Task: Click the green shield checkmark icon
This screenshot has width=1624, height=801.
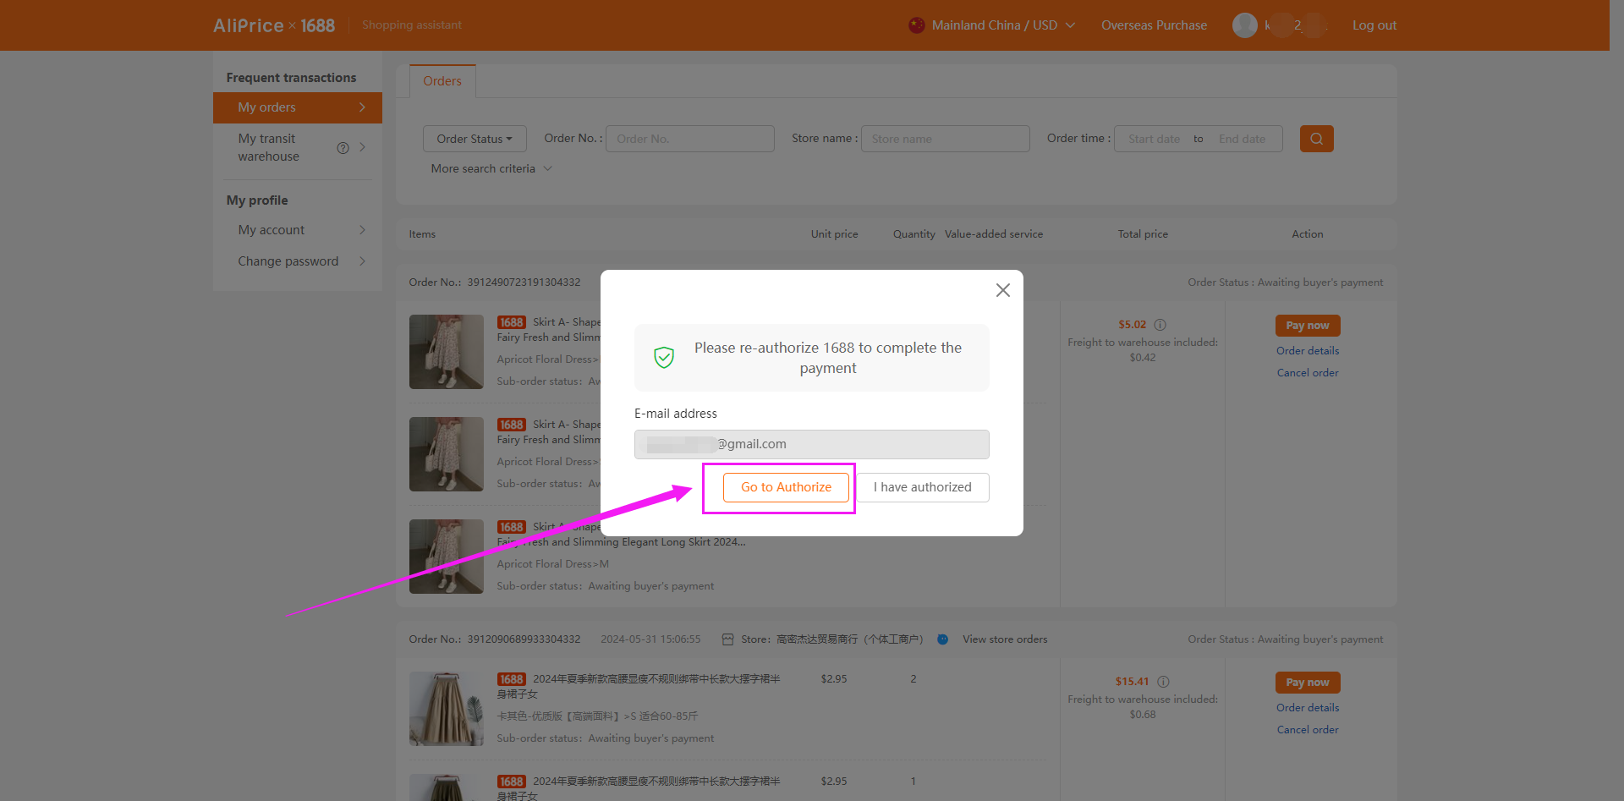Action: pyautogui.click(x=664, y=358)
